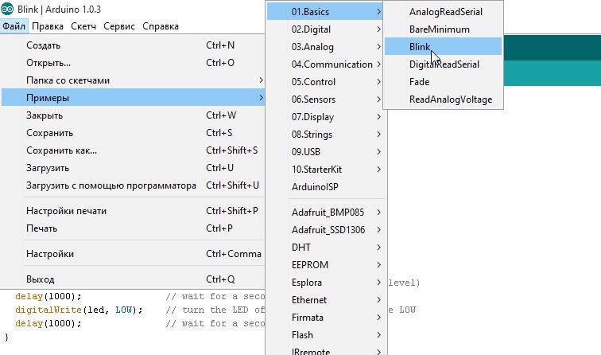Select AnalogReadSerial example
This screenshot has width=601, height=355.
(443, 12)
